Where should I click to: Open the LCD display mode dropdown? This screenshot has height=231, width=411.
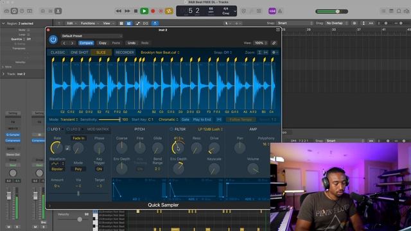point(235,12)
